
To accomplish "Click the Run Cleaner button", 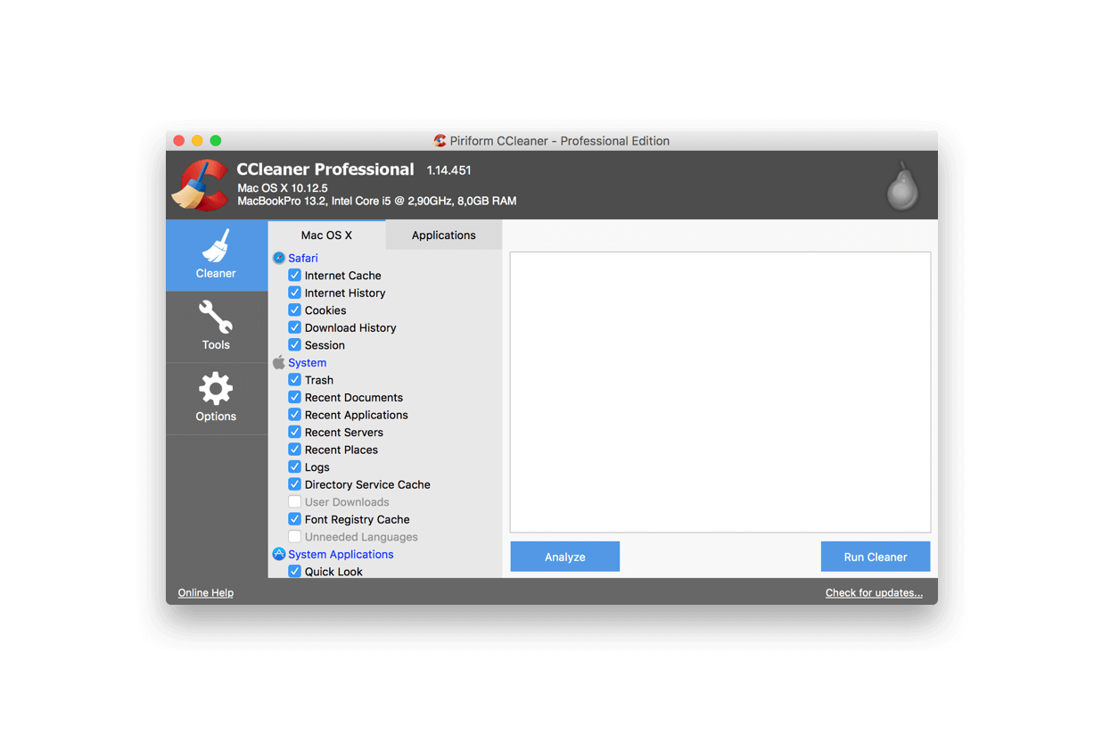I will coord(875,556).
